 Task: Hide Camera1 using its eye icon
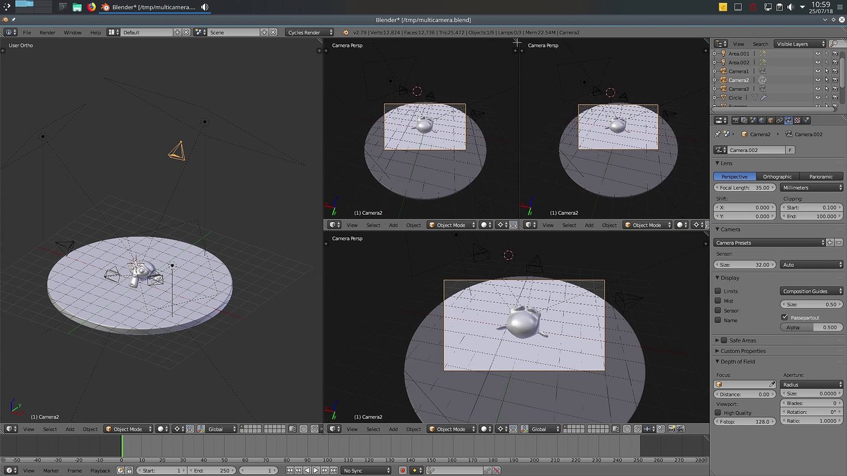click(x=817, y=71)
